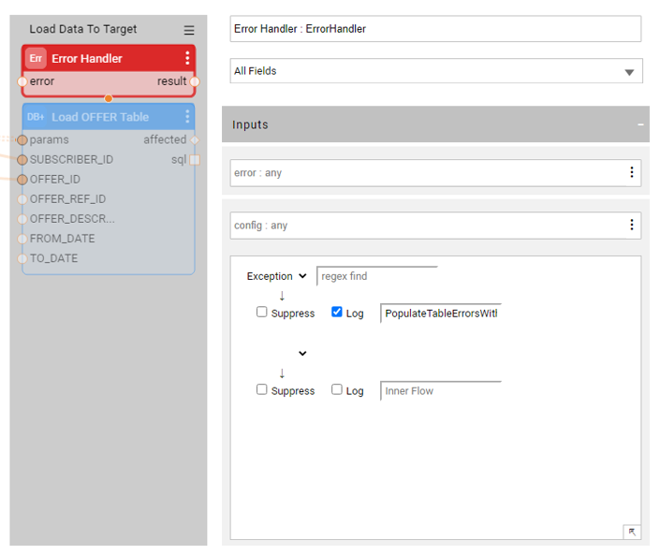The width and height of the screenshot is (660, 555).
Task: Collapse the Inputs section
Action: [640, 124]
